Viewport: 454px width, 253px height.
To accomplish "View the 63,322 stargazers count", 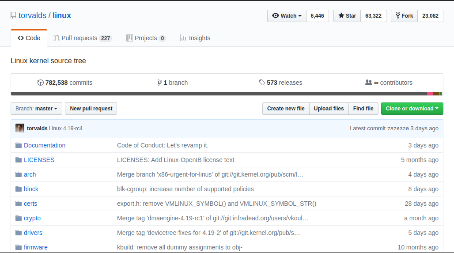I will (x=373, y=15).
